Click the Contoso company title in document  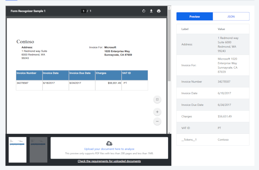tap(25, 42)
